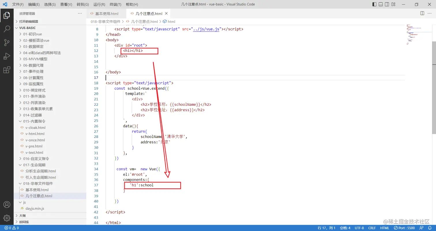This screenshot has height=231, width=436.
Task: Open the Explorer view in activity bar
Action: (7, 16)
